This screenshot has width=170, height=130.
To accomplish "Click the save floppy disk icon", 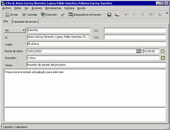I will [109, 15].
